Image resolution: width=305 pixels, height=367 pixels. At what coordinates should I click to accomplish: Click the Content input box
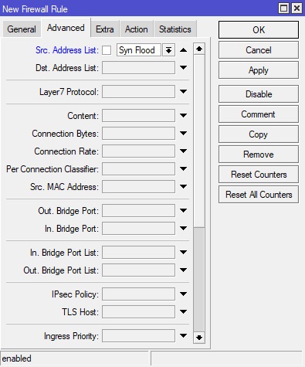tap(138, 116)
